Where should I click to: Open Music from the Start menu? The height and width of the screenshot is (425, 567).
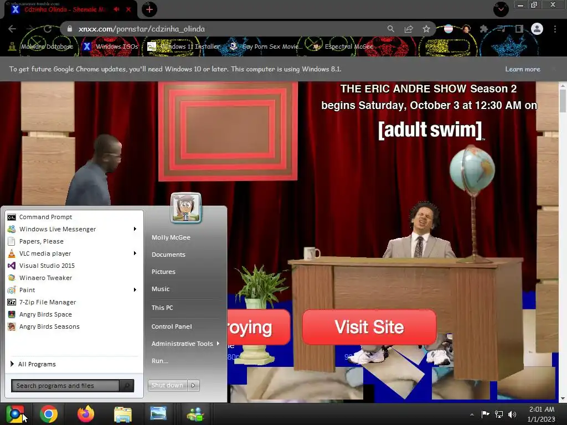point(161,289)
